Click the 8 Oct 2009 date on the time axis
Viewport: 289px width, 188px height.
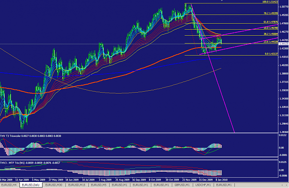[x=155, y=180]
